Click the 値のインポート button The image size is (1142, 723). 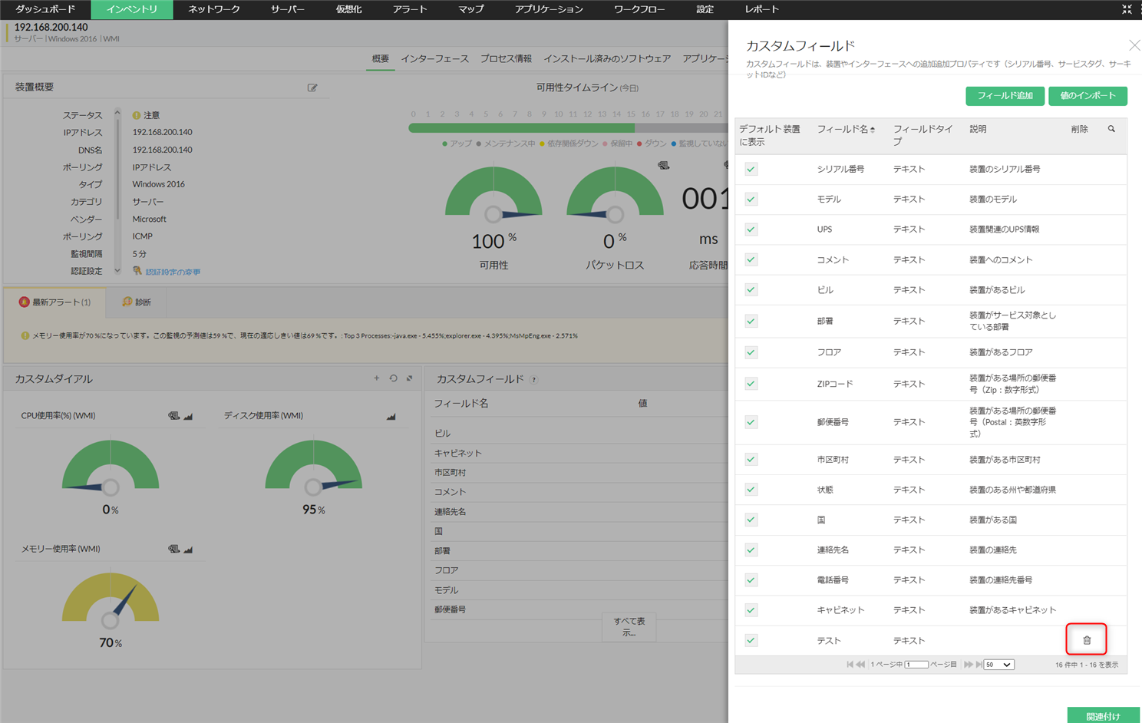(1088, 96)
